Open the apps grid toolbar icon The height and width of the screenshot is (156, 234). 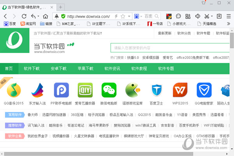188,16
